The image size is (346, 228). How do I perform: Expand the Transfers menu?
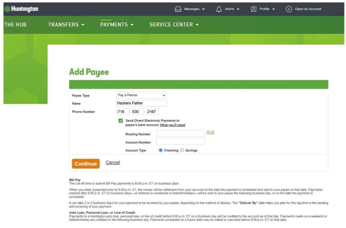click(x=66, y=25)
